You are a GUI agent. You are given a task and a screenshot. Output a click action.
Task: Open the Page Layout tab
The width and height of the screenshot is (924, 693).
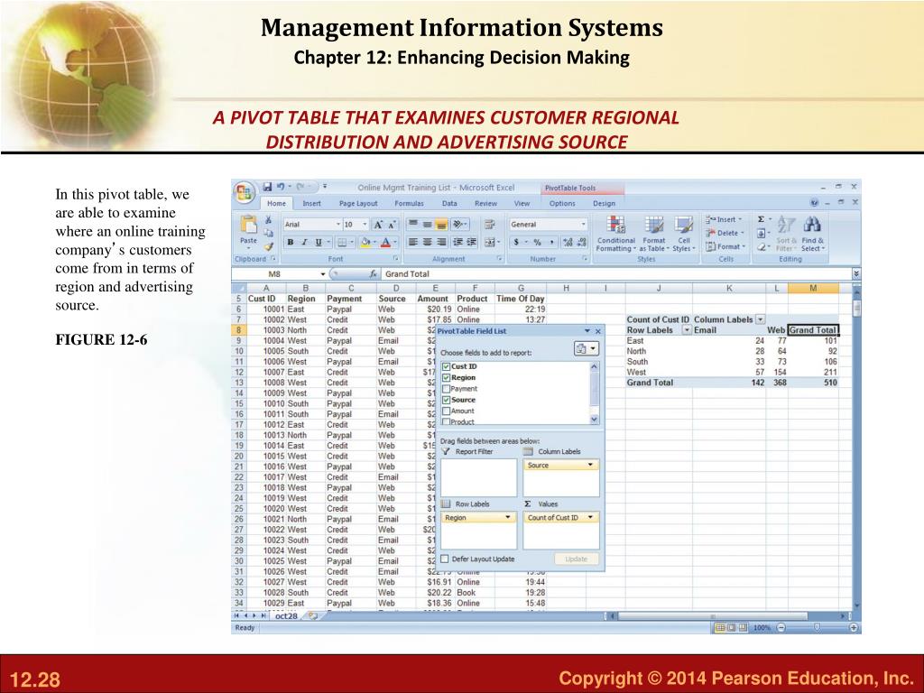click(358, 203)
